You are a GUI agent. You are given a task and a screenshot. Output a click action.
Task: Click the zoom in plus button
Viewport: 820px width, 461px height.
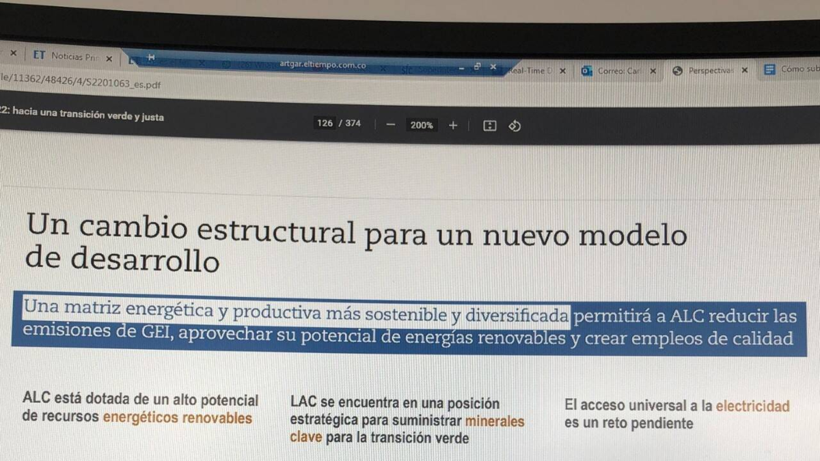pos(452,125)
